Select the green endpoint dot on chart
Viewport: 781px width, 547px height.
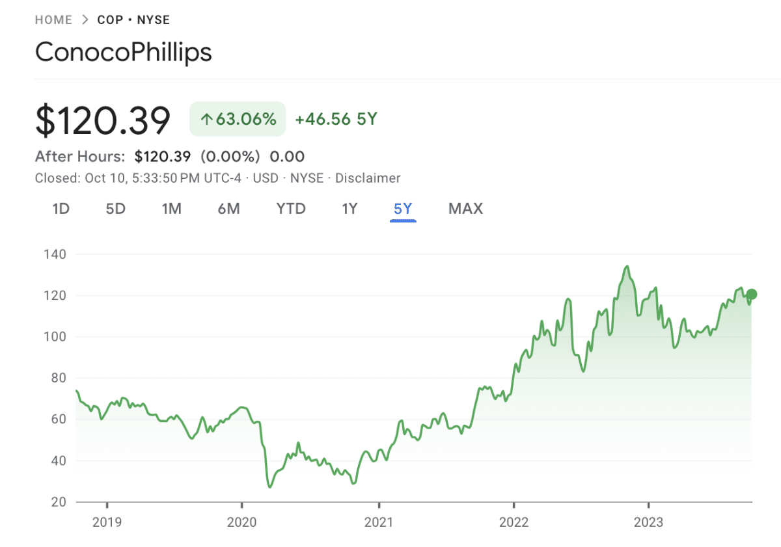click(x=750, y=294)
